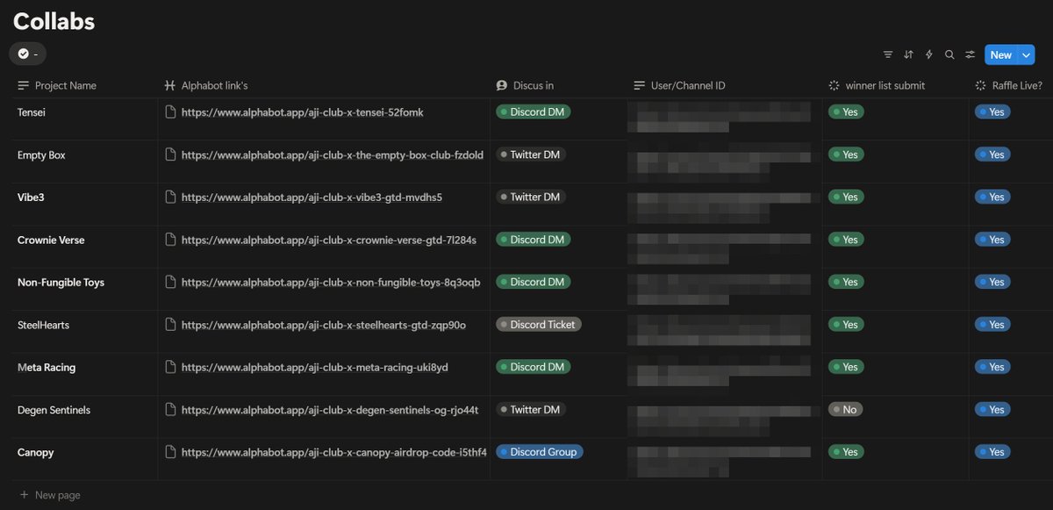Change Raffle Live Yes status for Canopy

point(992,451)
